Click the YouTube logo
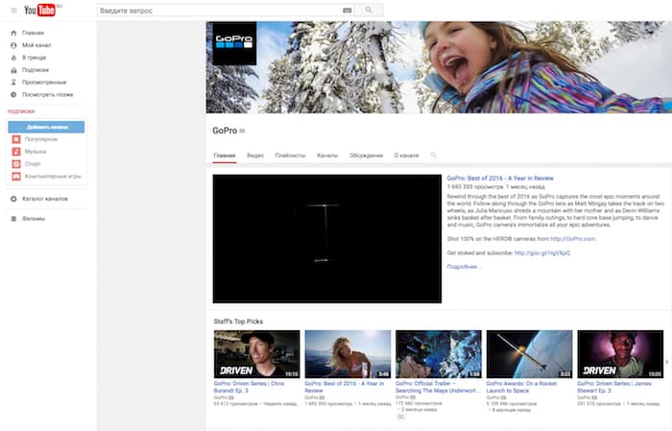This screenshot has width=672, height=431. tap(41, 10)
